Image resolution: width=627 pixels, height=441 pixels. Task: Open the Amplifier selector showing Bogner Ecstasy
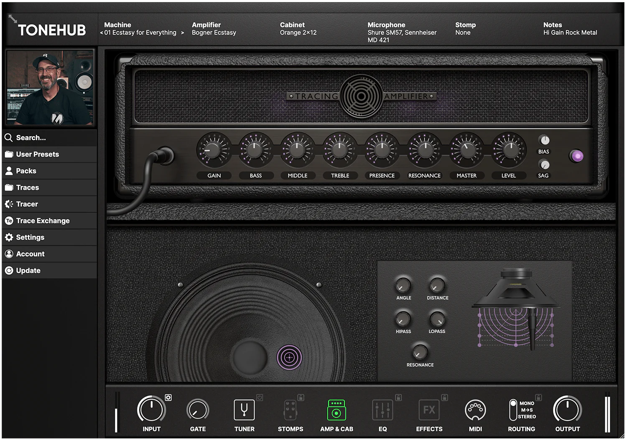point(214,29)
